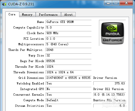Screen dimensions: 135x111
Task: Click the Warp Size value 32
Action: 69,55
